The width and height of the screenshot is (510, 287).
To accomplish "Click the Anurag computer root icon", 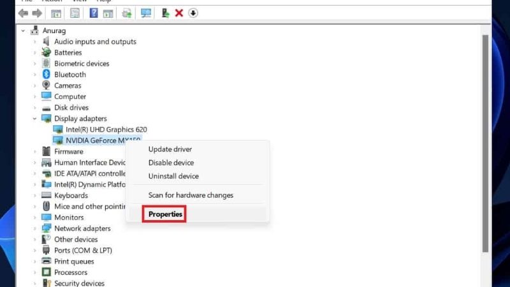I will 34,31.
